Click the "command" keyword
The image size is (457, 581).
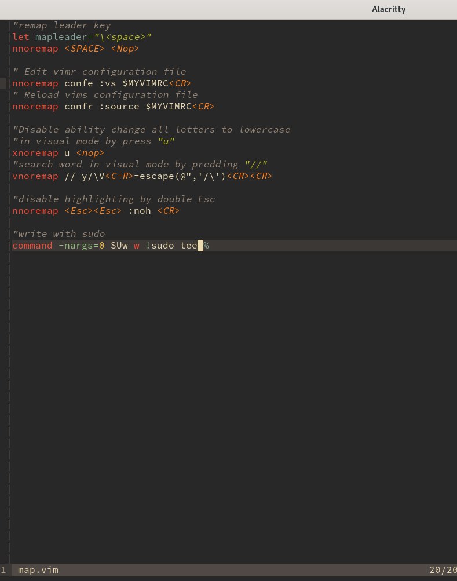(32, 246)
